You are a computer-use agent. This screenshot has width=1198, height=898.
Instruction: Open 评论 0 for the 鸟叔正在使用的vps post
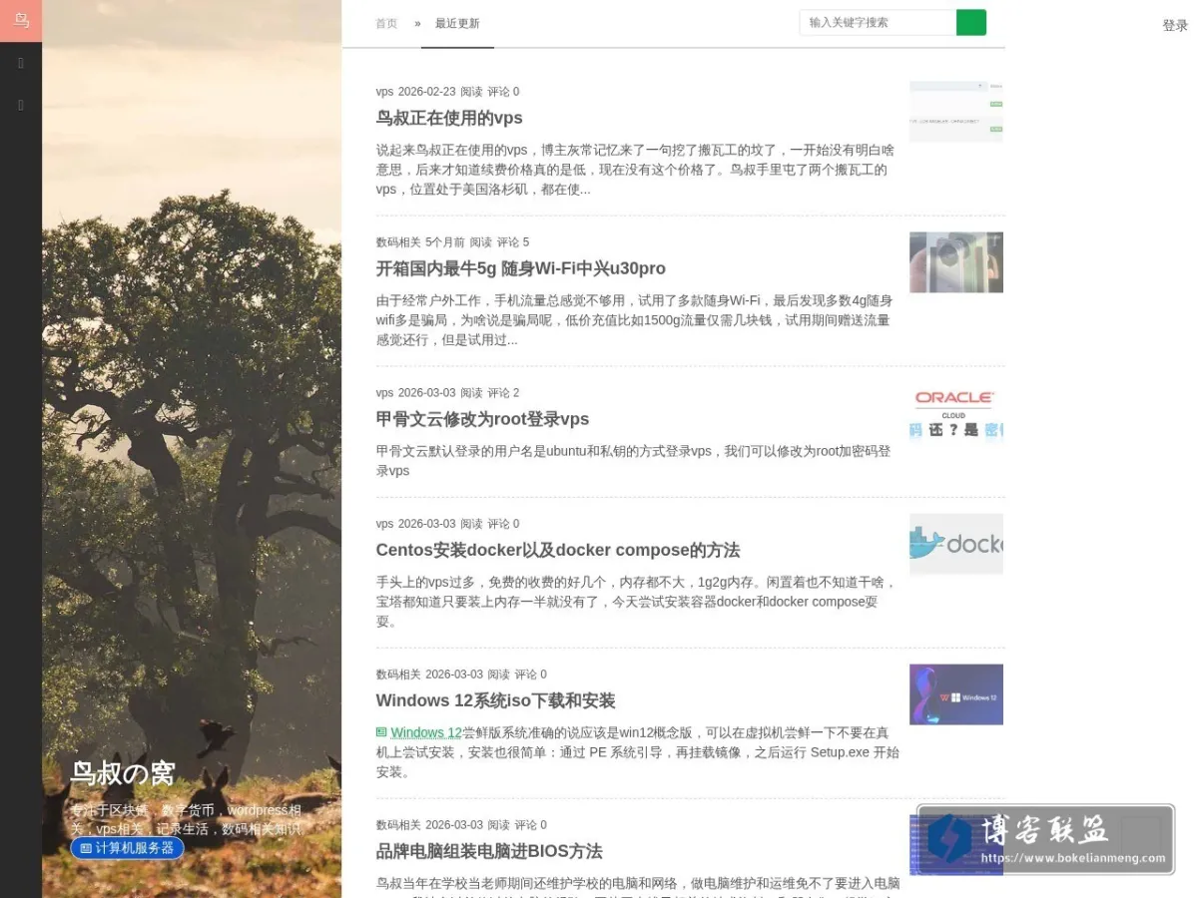503,92
